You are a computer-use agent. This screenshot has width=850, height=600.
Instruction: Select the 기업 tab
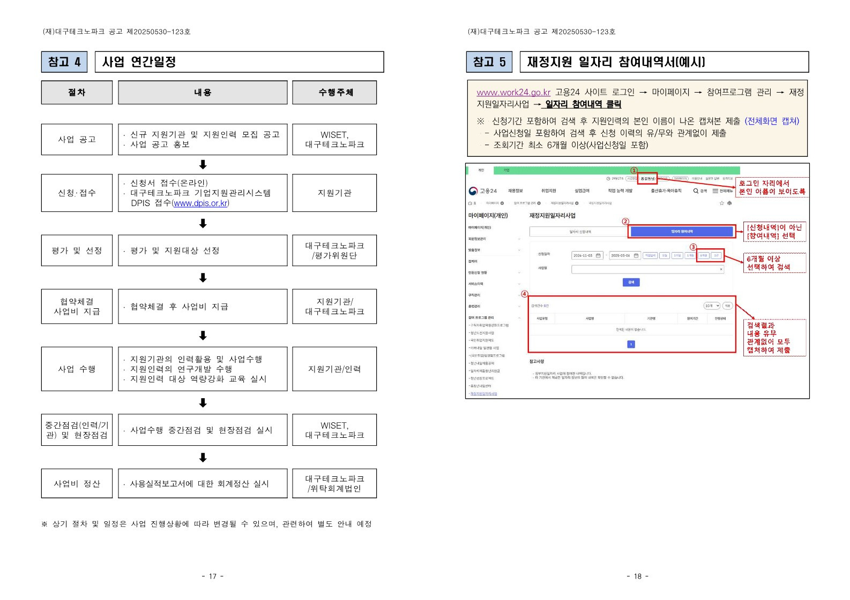(x=506, y=170)
